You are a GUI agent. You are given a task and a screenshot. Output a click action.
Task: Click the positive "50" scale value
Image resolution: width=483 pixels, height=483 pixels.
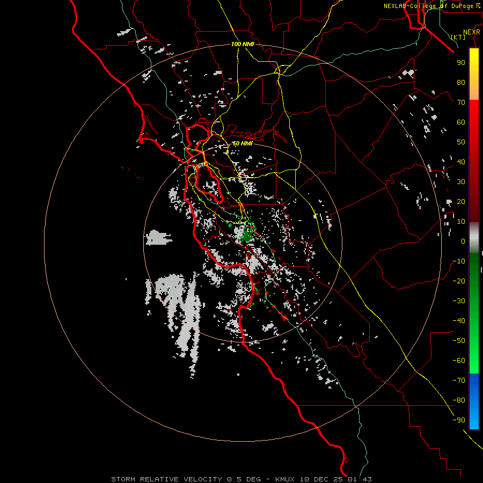[x=461, y=142]
